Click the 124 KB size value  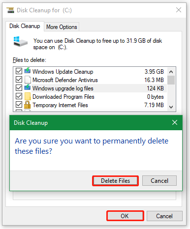pos(155,88)
